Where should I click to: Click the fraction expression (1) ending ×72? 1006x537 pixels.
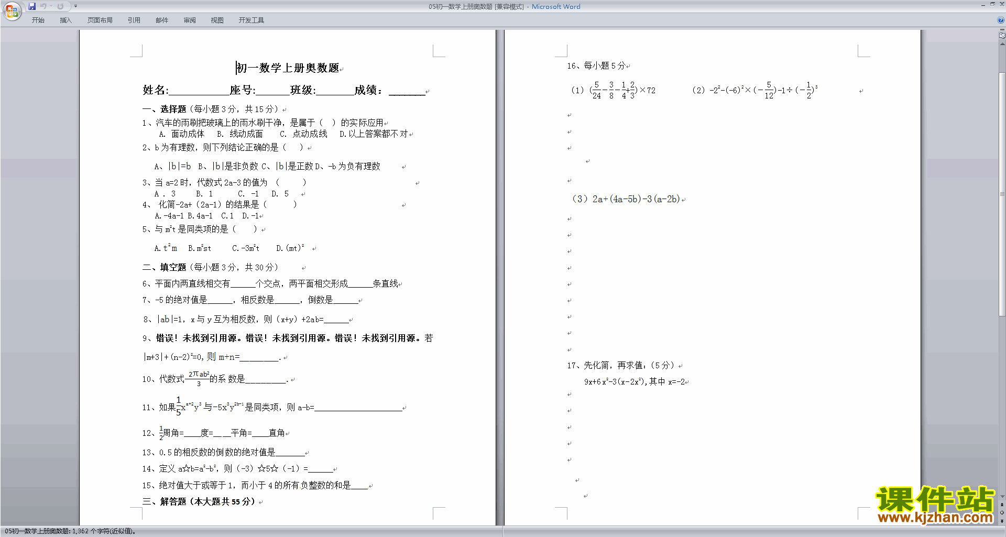tap(613, 90)
